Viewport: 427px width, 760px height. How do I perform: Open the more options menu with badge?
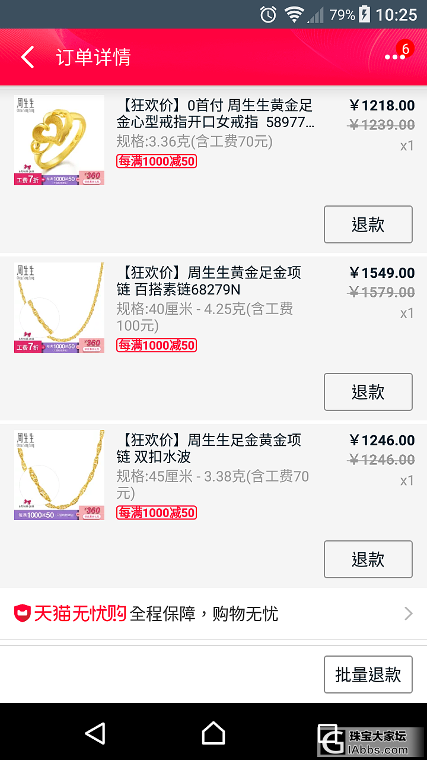395,56
